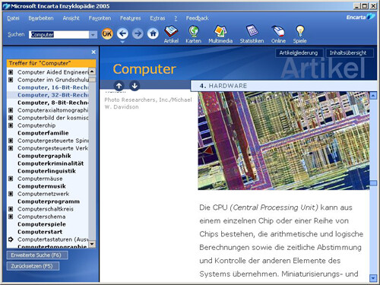This screenshot has width=380, height=285.
Task: Open the Features menu
Action: click(130, 18)
